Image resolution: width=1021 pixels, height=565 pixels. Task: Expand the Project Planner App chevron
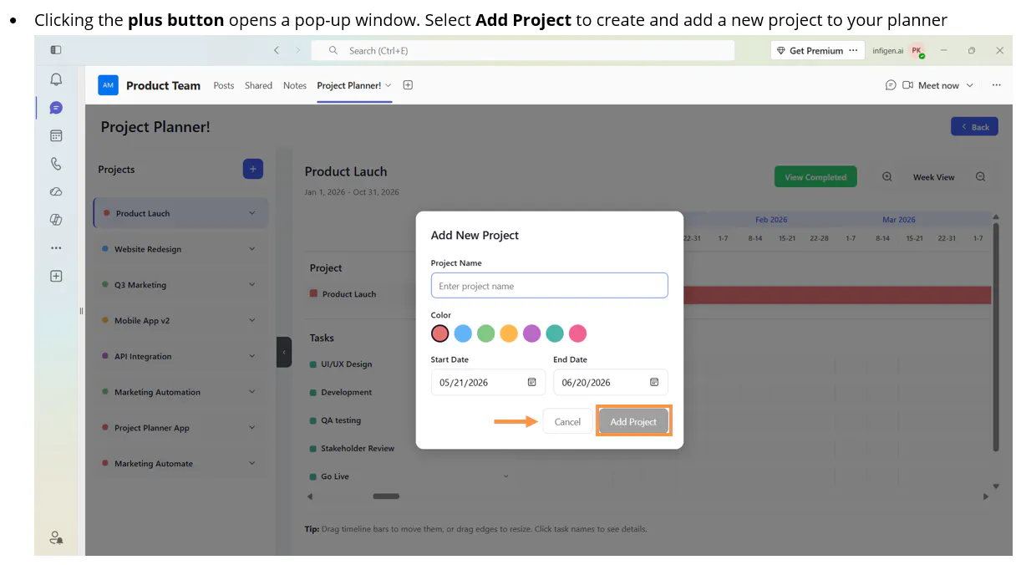click(x=251, y=427)
